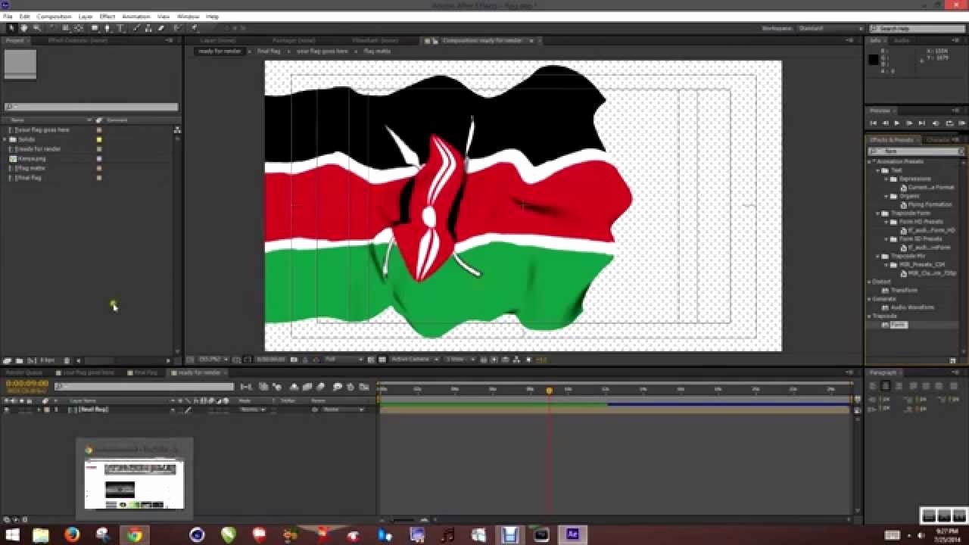Select 'ready for render' composition in Project panel
Viewport: 969px width, 545px height.
point(38,149)
